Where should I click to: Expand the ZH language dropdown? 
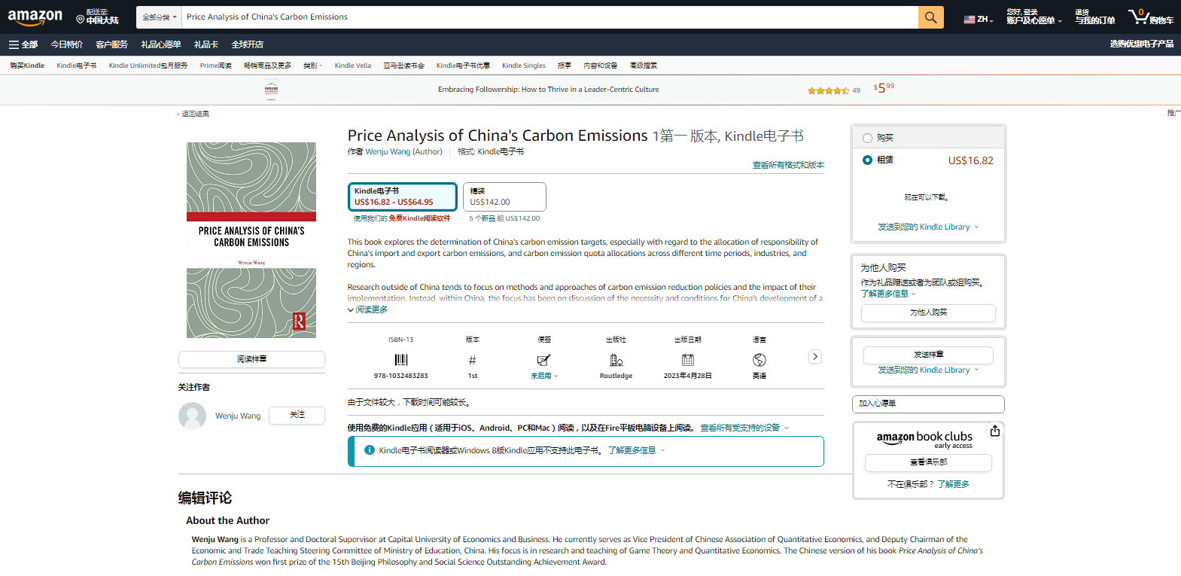tap(979, 20)
